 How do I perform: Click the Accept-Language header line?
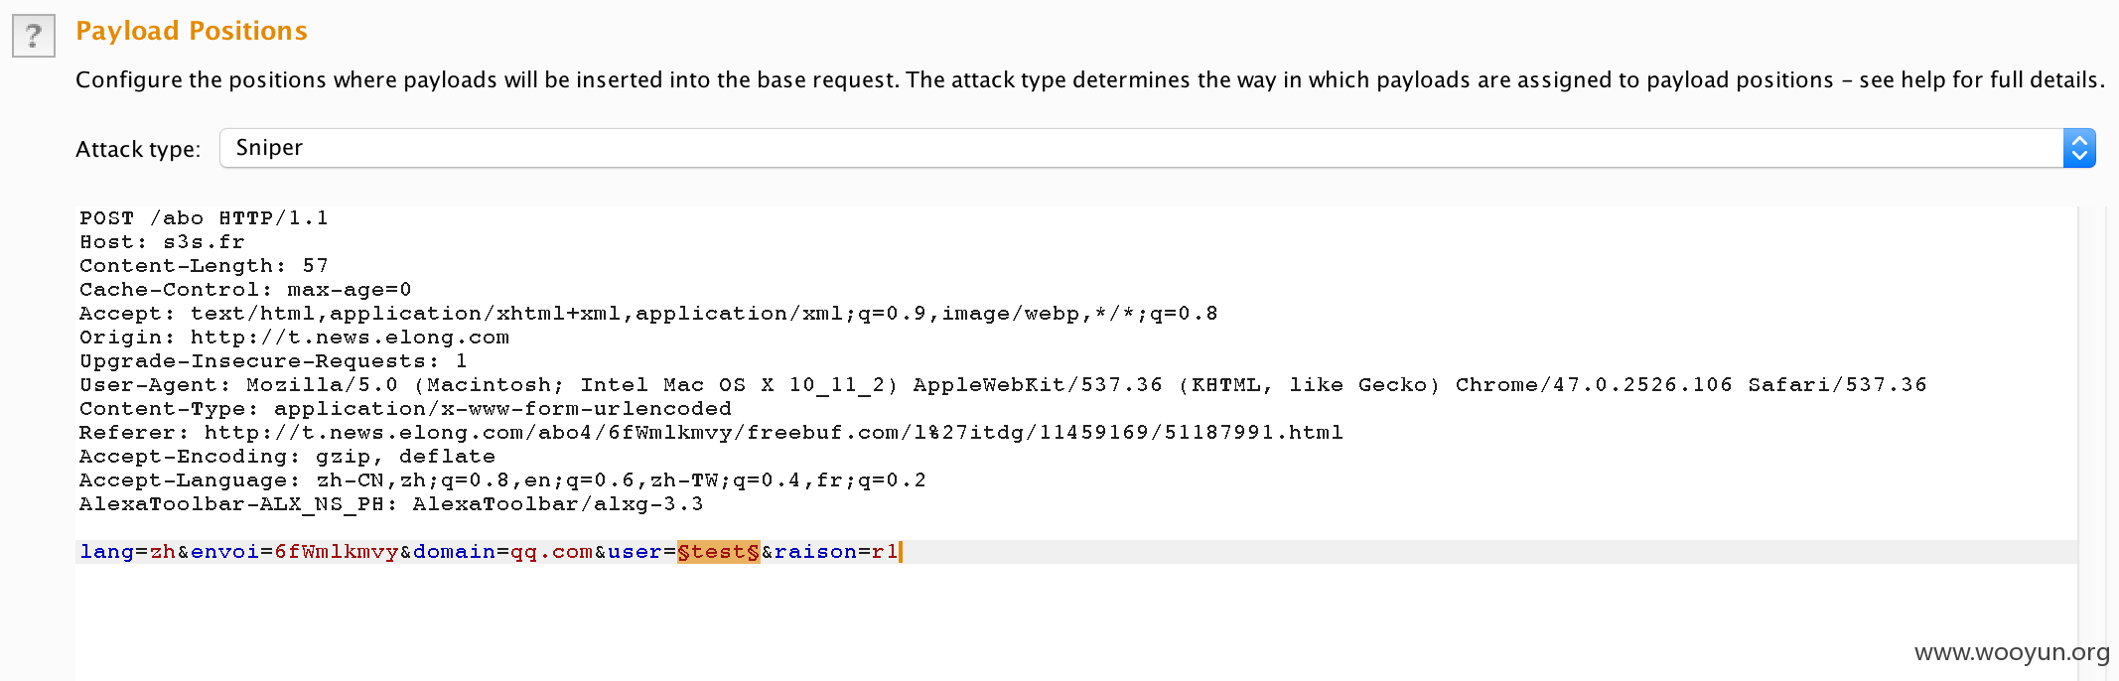[x=502, y=480]
